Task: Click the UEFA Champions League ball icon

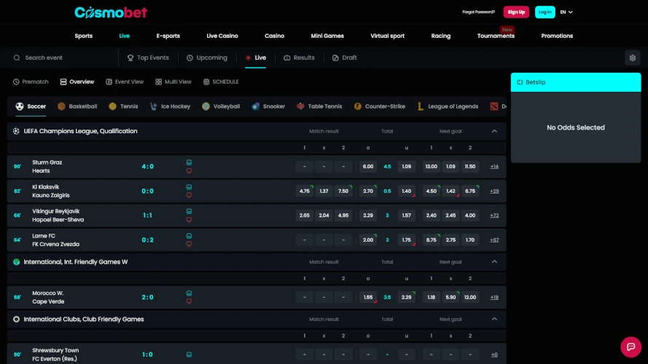Action: 16,131
